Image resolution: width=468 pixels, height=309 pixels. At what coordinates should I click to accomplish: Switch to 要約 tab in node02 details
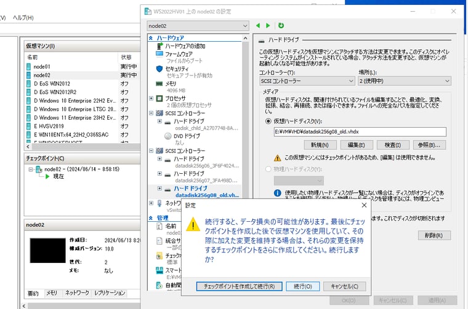click(33, 293)
